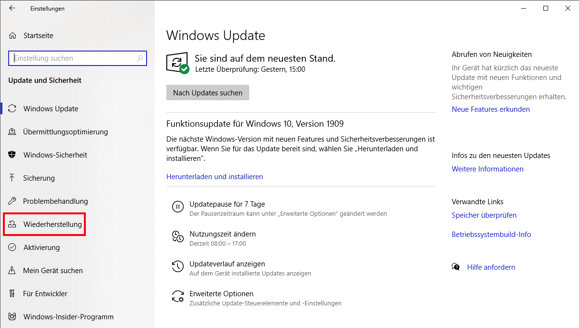Click the Sicherung upload arrow icon

point(13,178)
